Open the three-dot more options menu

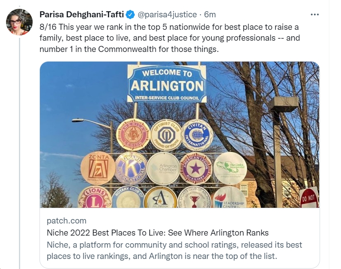(x=314, y=14)
